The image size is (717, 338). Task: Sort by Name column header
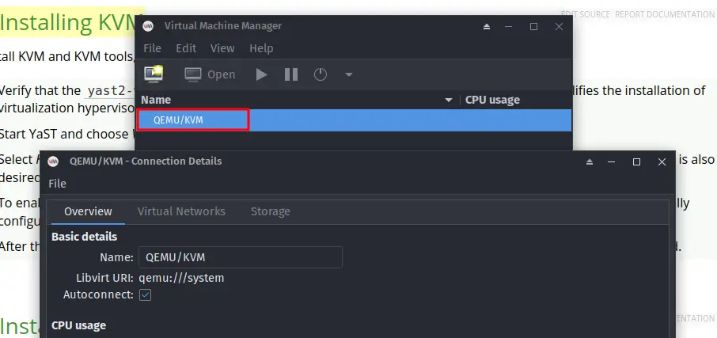pyautogui.click(x=155, y=100)
